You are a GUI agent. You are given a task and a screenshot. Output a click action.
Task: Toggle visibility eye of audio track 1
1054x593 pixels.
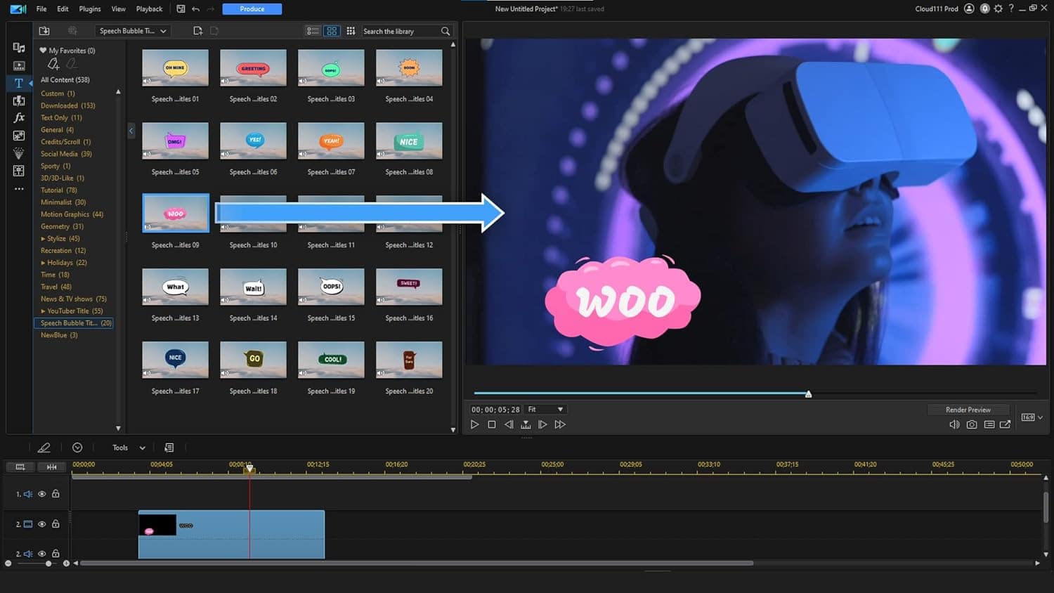coord(42,494)
